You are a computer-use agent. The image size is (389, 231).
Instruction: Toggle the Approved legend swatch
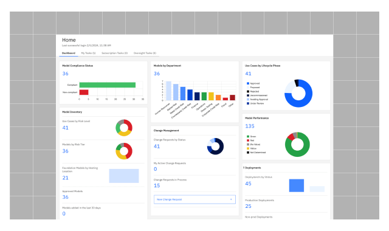pyautogui.click(x=248, y=83)
